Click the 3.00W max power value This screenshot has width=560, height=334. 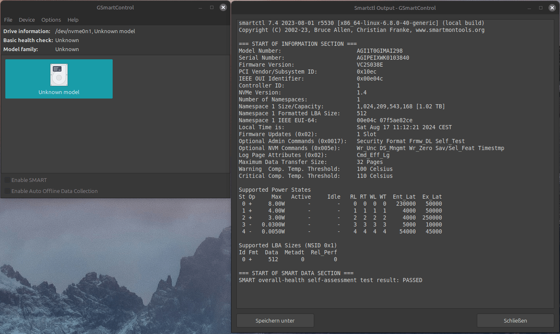pyautogui.click(x=277, y=217)
